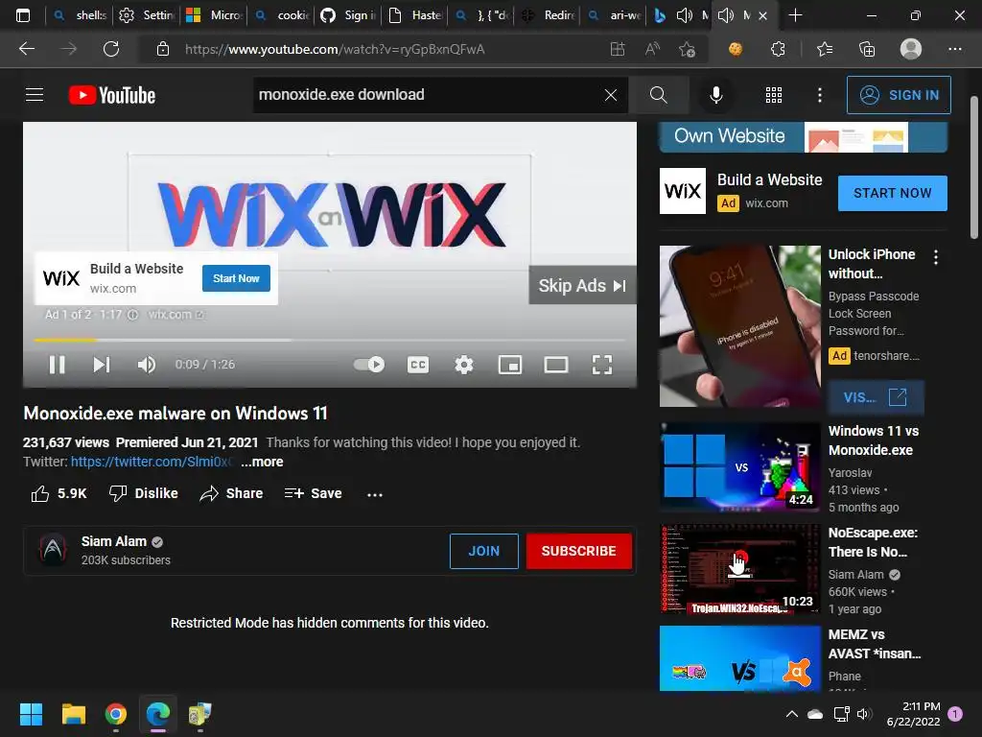Click the browser address bar
This screenshot has height=737, width=982.
pyautogui.click(x=376, y=49)
